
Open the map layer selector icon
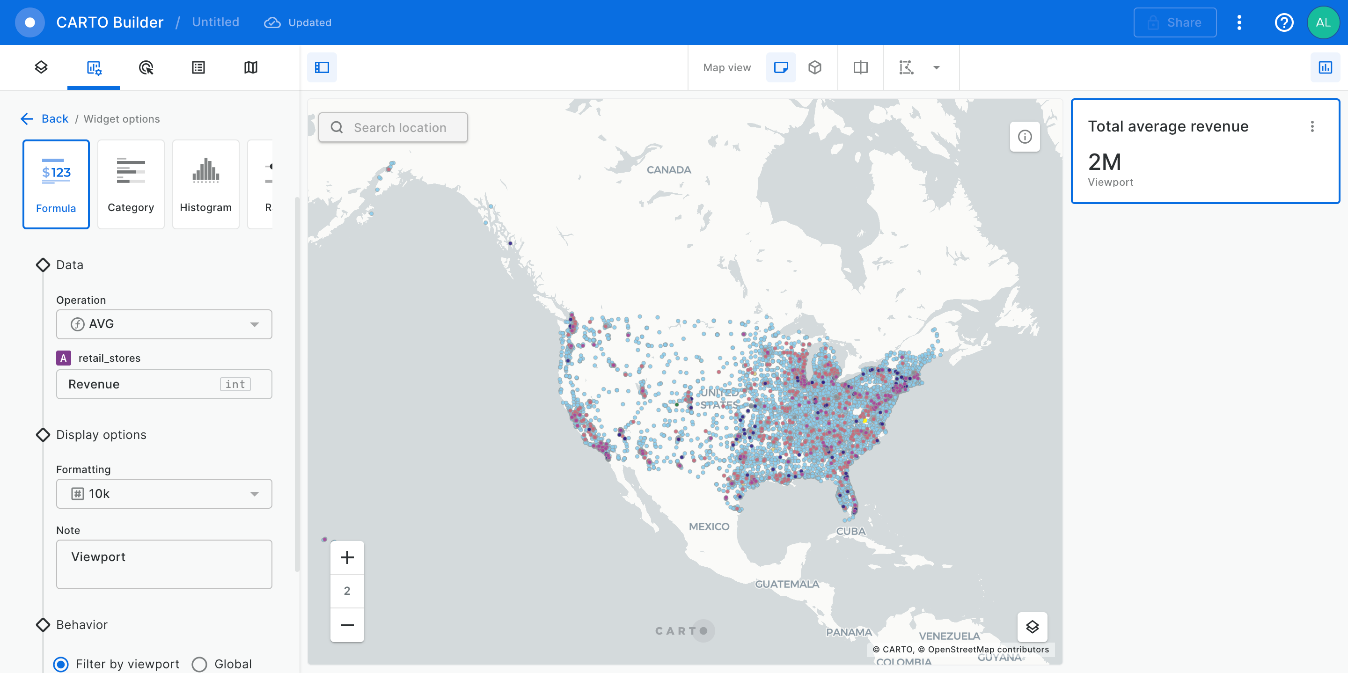[1032, 627]
